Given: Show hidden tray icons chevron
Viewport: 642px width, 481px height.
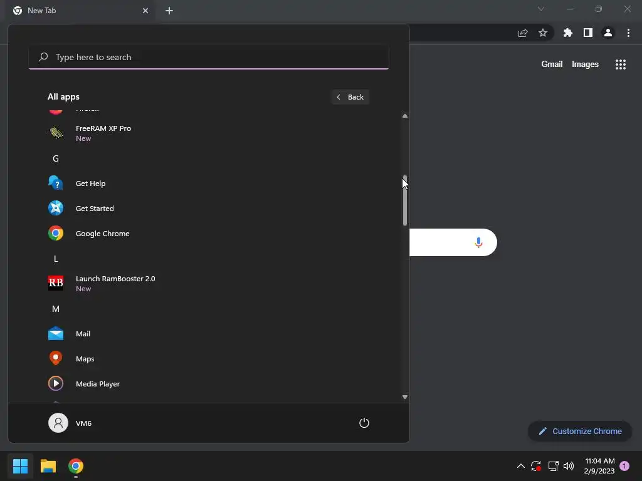Looking at the screenshot, I should pyautogui.click(x=520, y=466).
